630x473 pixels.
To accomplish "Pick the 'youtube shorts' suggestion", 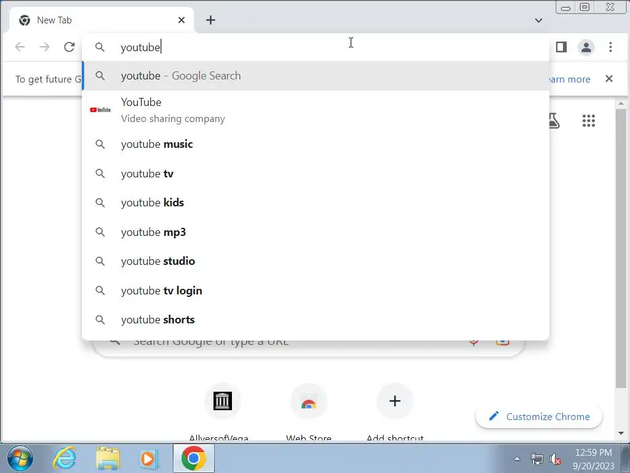I will click(x=316, y=320).
